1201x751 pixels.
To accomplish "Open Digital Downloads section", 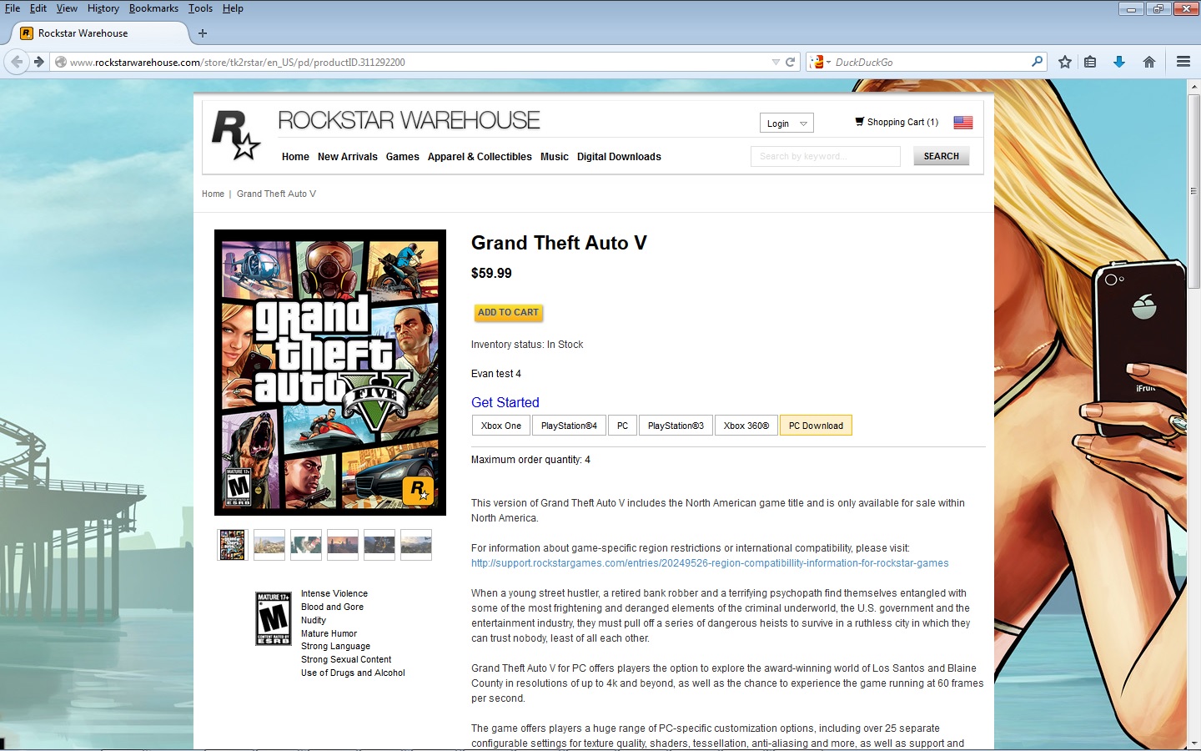I will (x=619, y=157).
